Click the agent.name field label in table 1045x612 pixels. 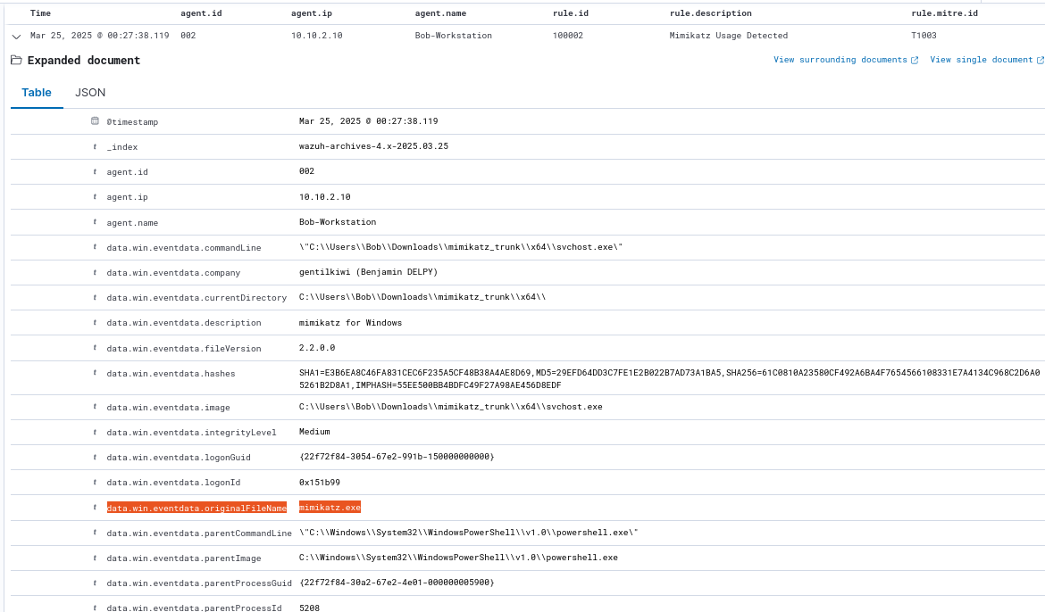(x=132, y=222)
